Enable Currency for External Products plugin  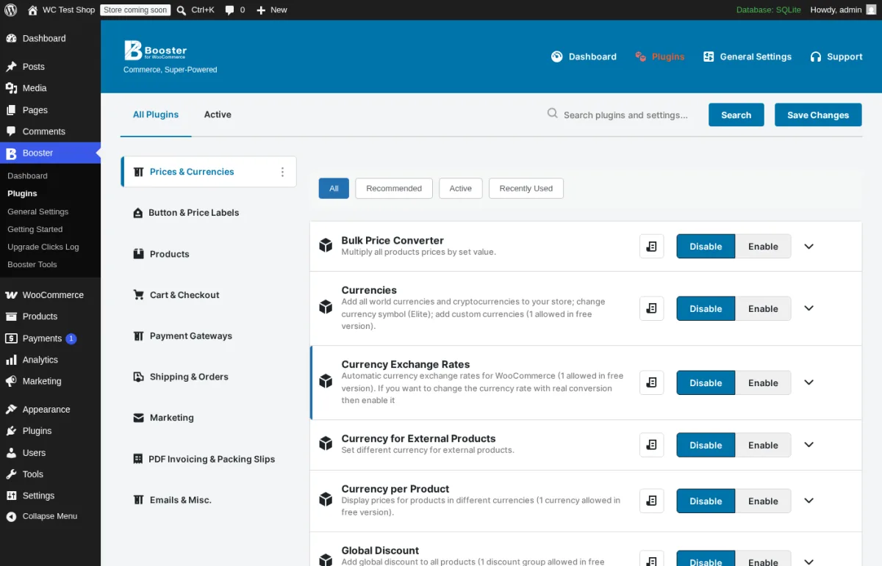coord(763,445)
